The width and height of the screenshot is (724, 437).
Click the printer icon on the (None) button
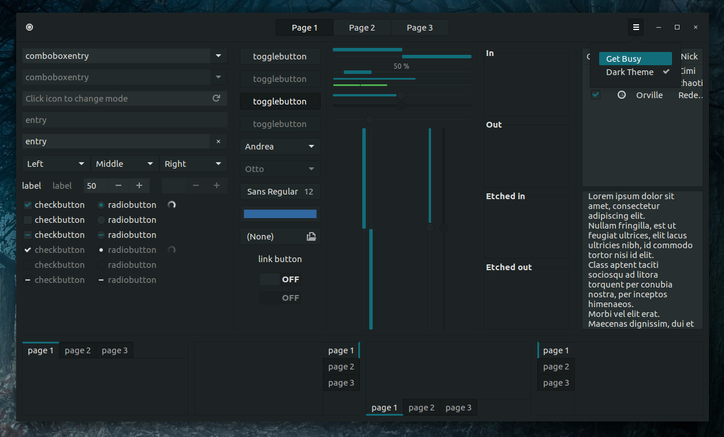coord(311,236)
